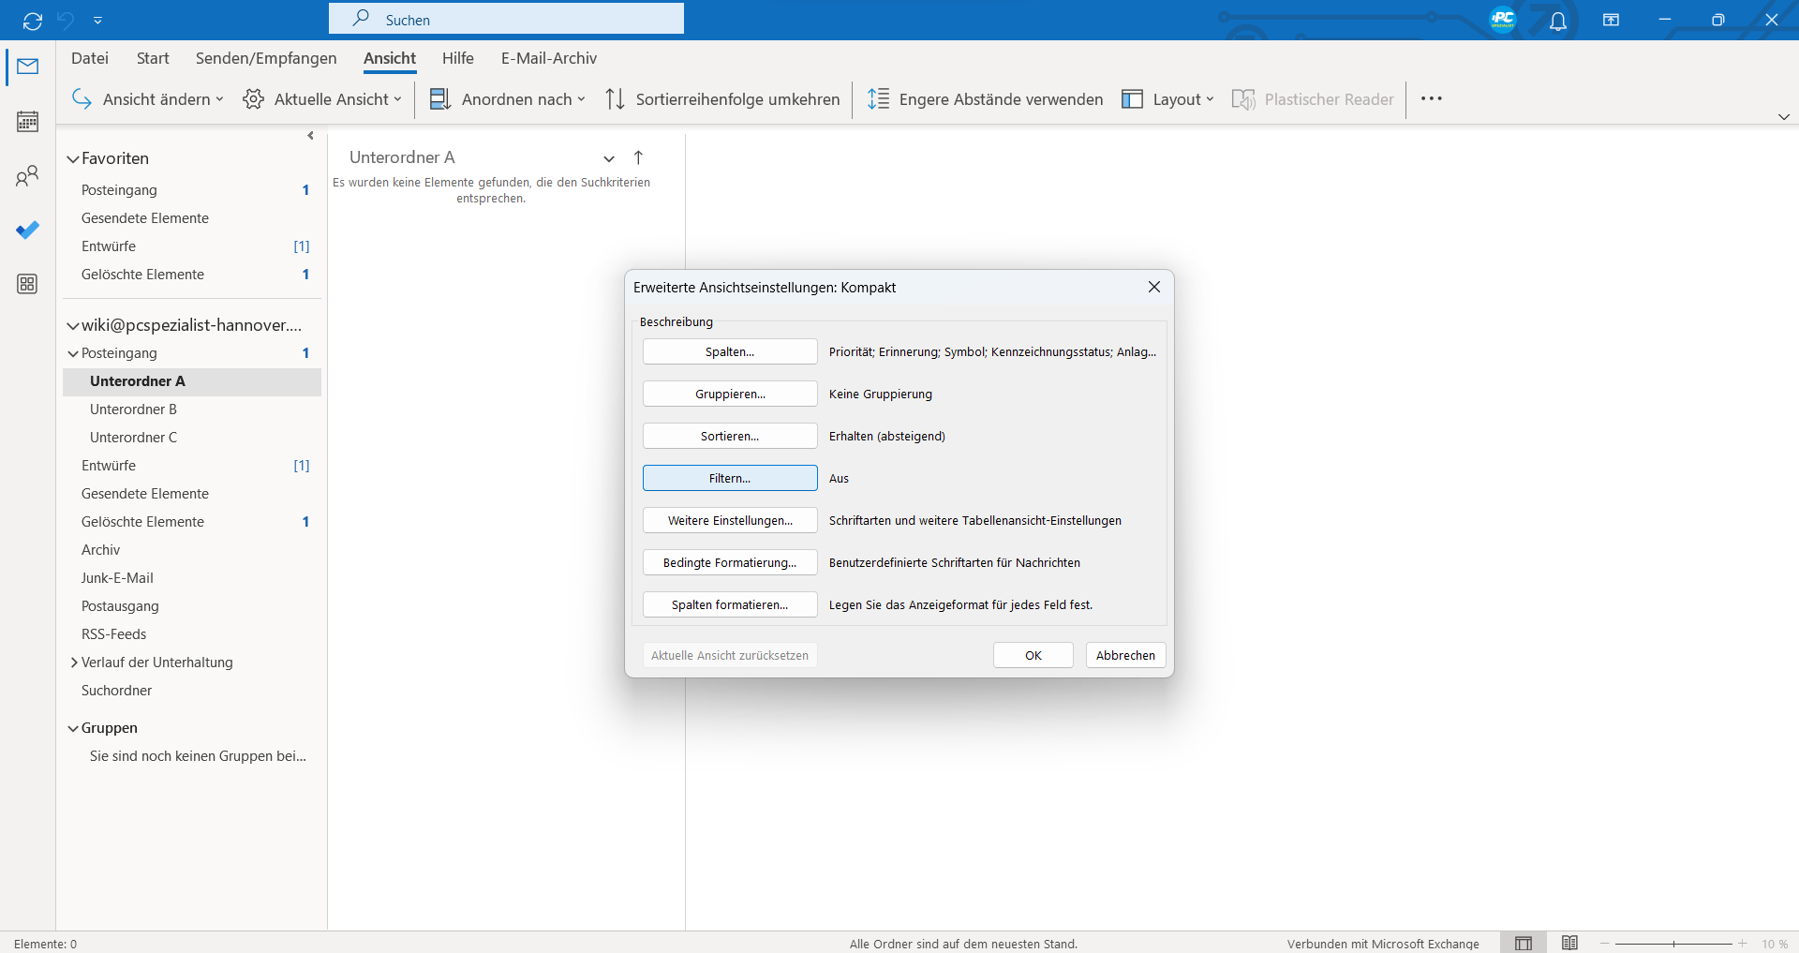
Task: Click the notification bell icon
Action: 1557,21
